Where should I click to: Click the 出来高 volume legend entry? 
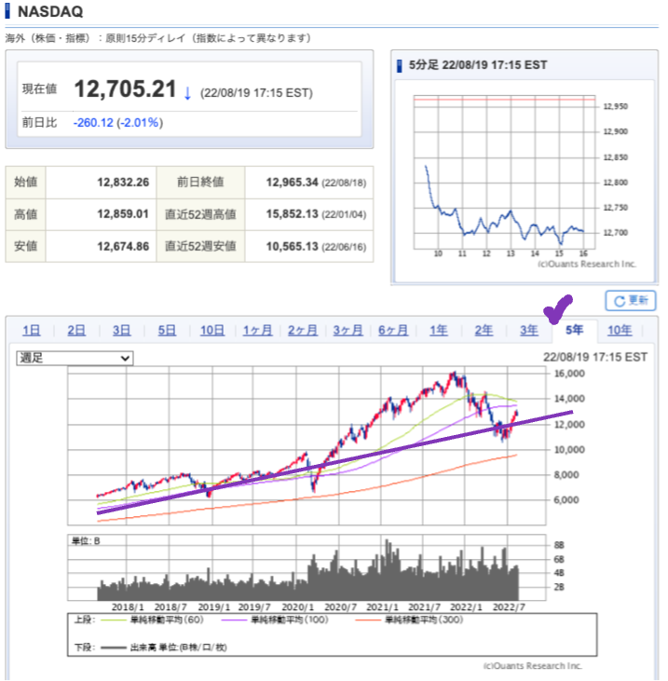click(x=164, y=647)
